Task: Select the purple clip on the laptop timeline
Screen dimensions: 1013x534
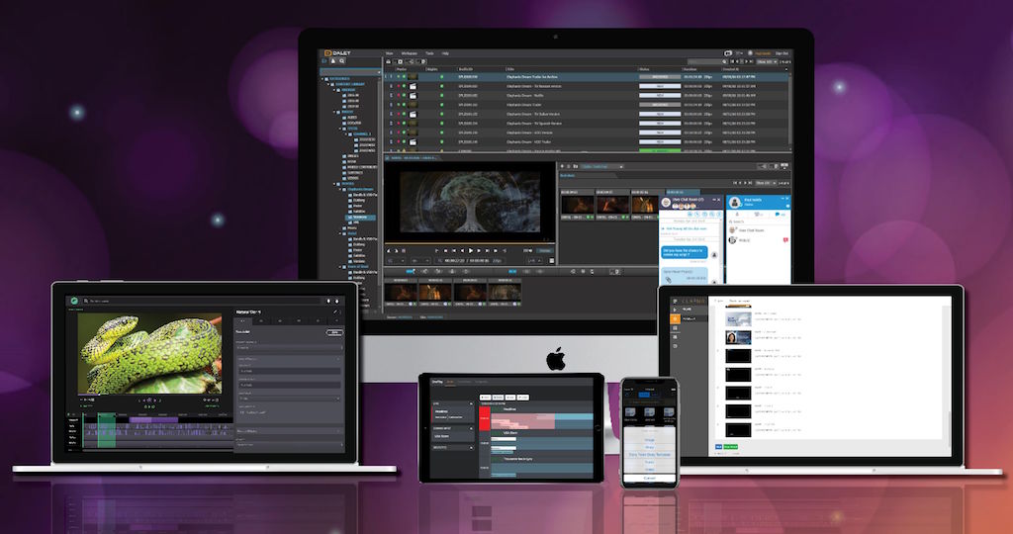Action: click(153, 419)
